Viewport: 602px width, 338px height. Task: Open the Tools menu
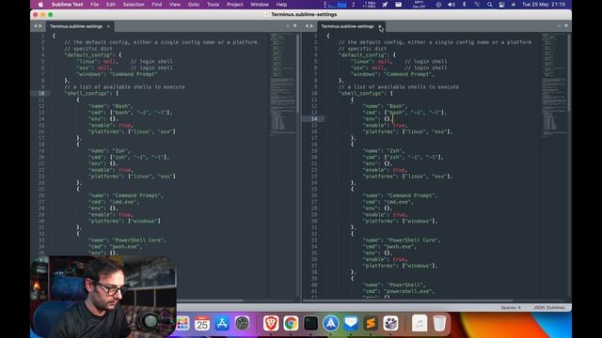pos(213,5)
